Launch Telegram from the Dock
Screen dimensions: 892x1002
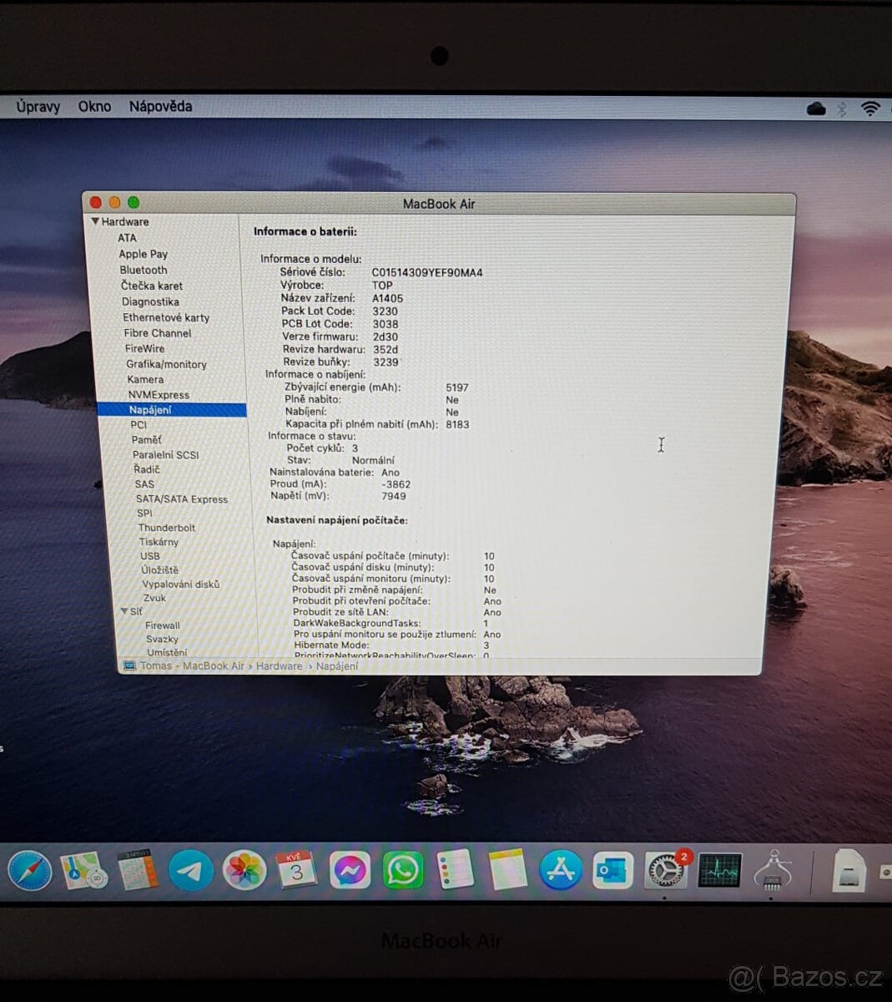[190, 871]
